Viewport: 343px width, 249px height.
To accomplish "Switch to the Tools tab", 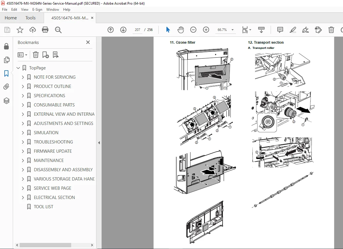I will pyautogui.click(x=30, y=18).
